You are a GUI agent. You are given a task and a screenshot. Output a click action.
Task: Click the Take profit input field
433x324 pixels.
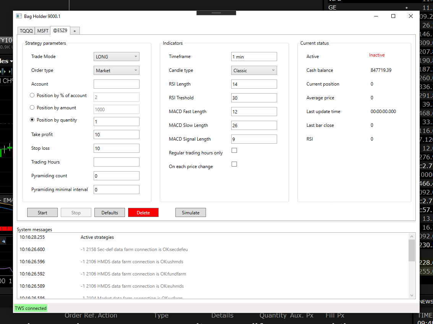pos(117,134)
